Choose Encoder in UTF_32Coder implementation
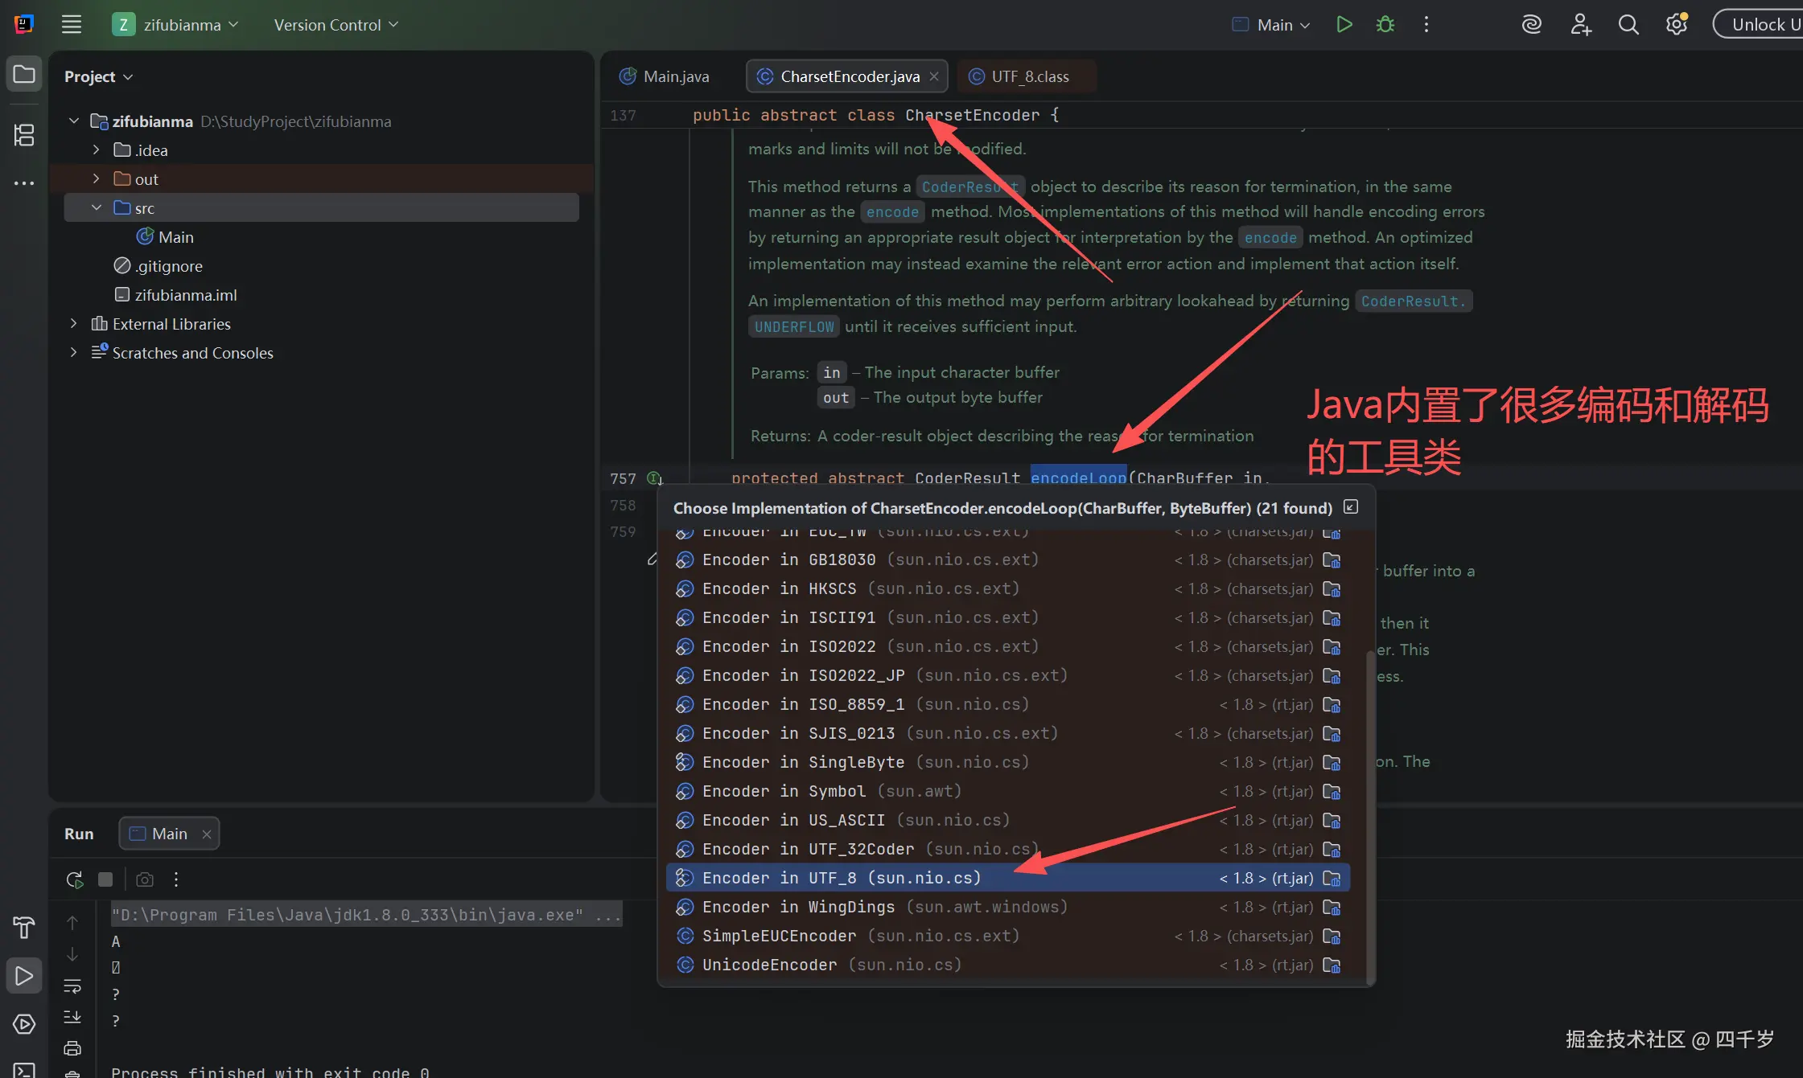The width and height of the screenshot is (1803, 1078). click(1008, 849)
